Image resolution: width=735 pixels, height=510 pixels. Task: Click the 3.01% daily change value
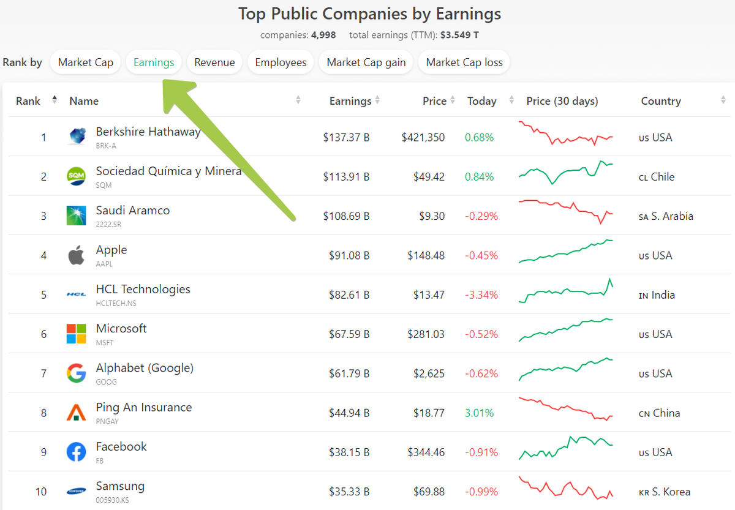pyautogui.click(x=479, y=413)
